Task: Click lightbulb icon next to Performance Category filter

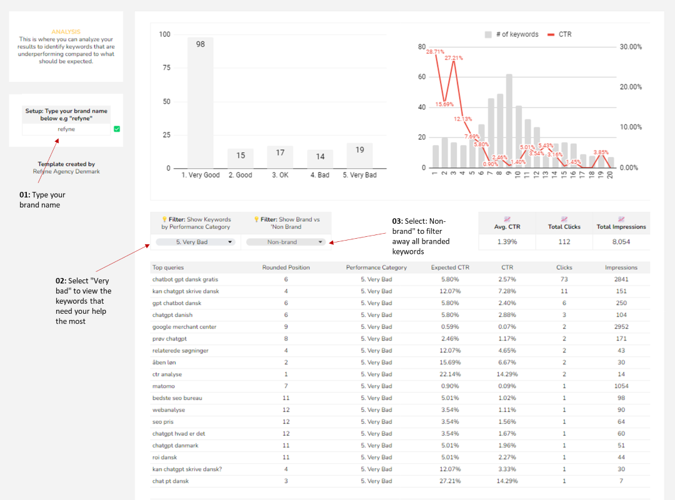Action: tap(164, 219)
